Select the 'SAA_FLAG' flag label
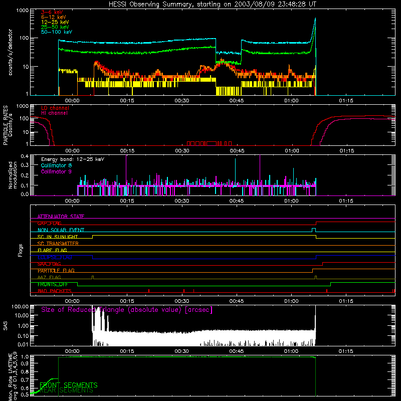401x401 pixels. (x=49, y=264)
